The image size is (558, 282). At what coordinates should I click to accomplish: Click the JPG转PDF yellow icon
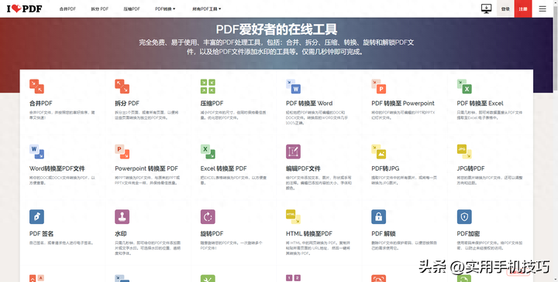click(x=464, y=151)
